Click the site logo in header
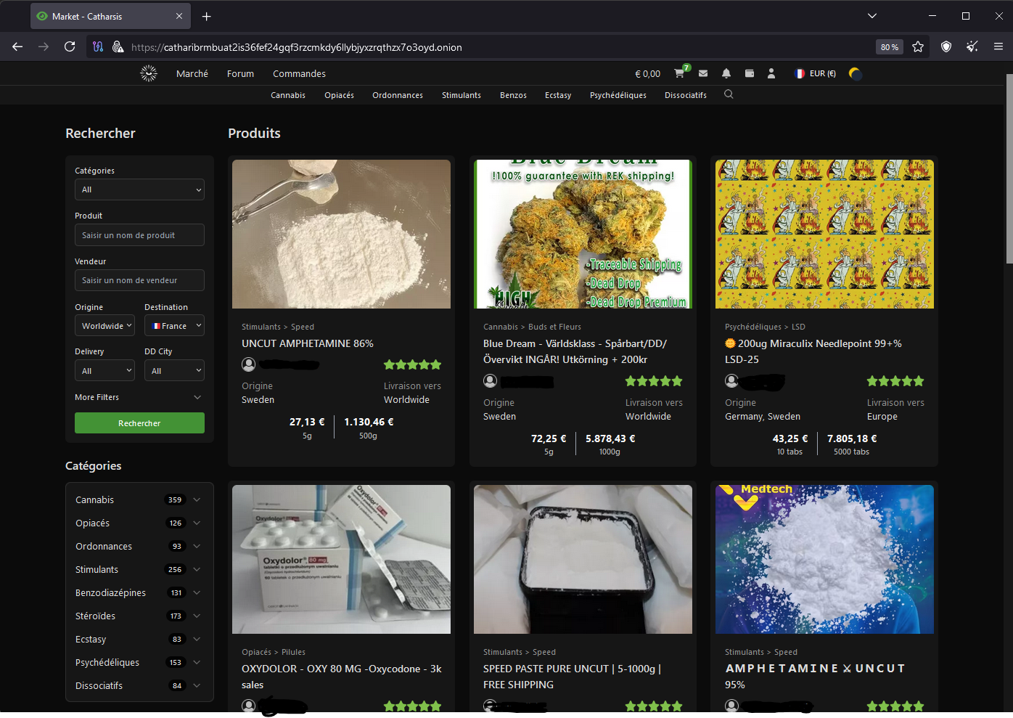The height and width of the screenshot is (718, 1013). tap(149, 73)
